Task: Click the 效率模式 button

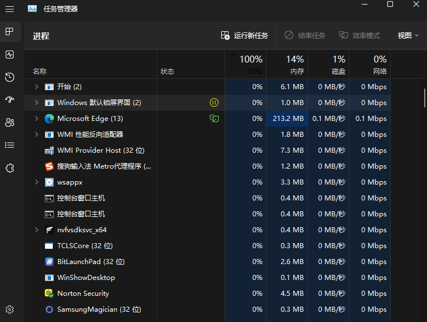Action: (360, 35)
